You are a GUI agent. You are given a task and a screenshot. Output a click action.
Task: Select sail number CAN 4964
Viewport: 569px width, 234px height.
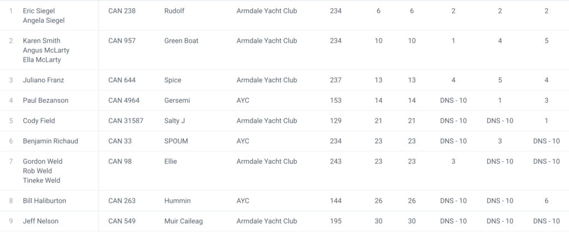click(123, 101)
